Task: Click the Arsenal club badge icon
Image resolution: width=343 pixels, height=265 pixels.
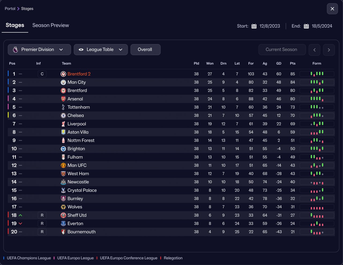Action: coord(63,99)
